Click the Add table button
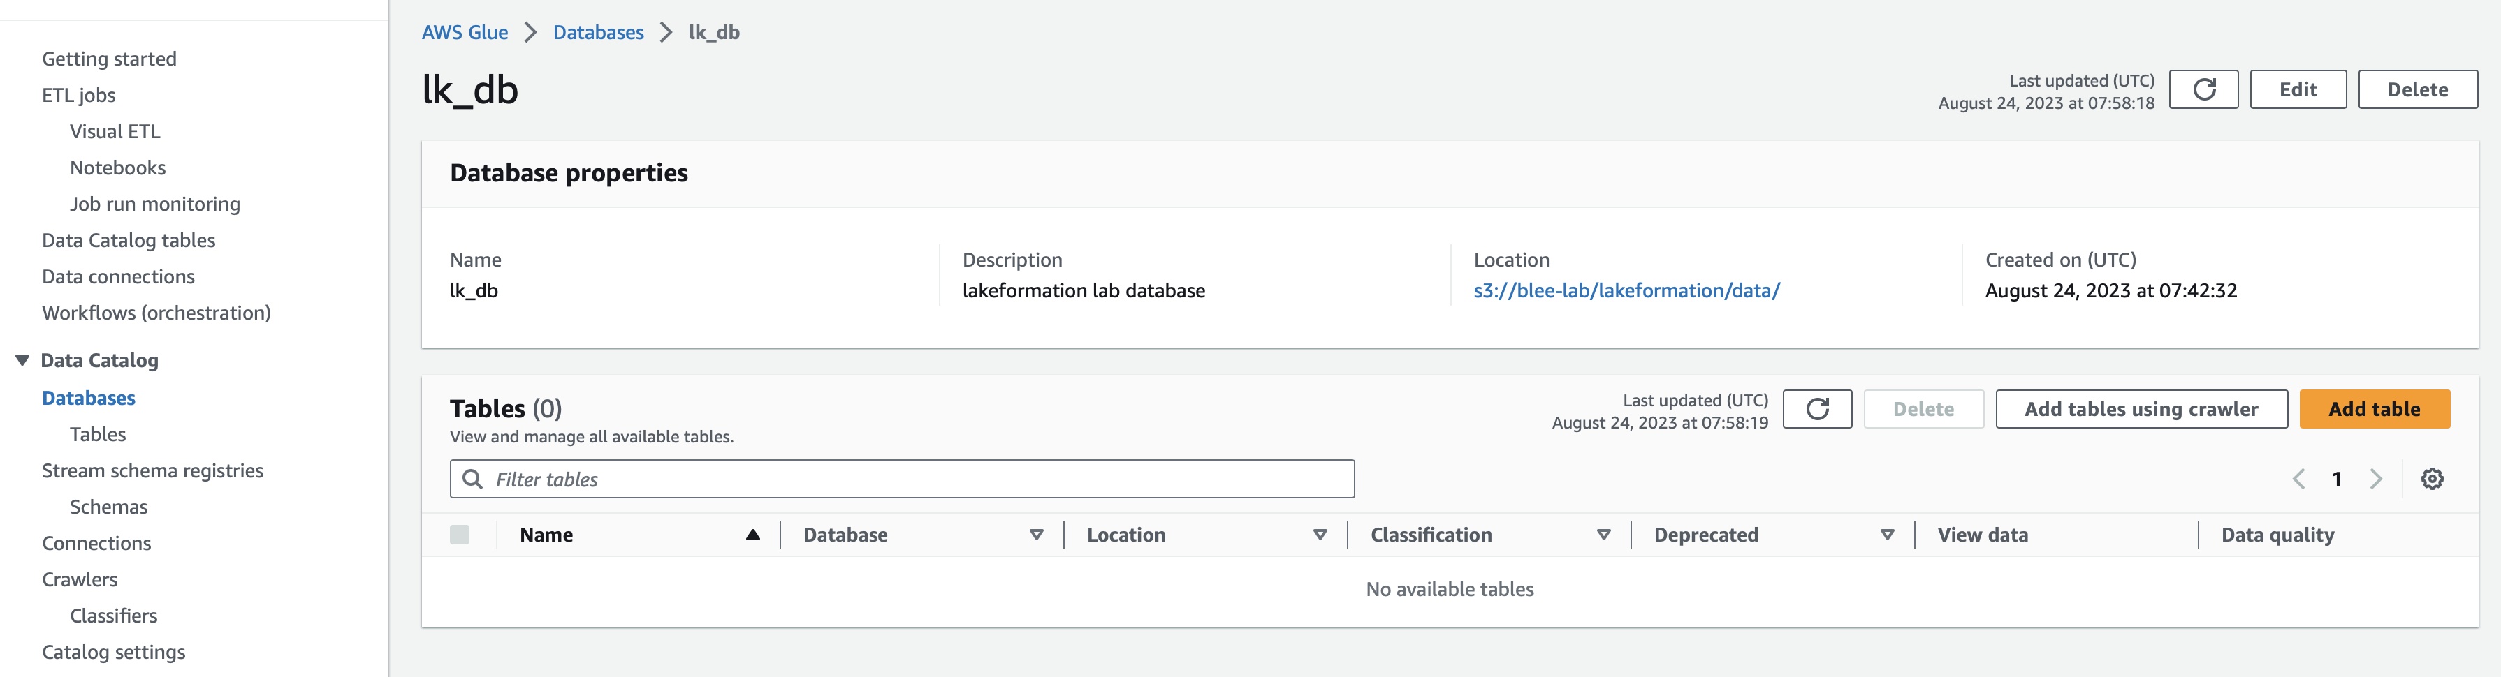 click(x=2374, y=409)
